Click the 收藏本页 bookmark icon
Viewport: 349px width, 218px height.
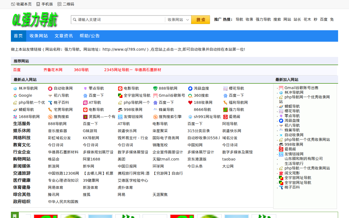(13, 4)
